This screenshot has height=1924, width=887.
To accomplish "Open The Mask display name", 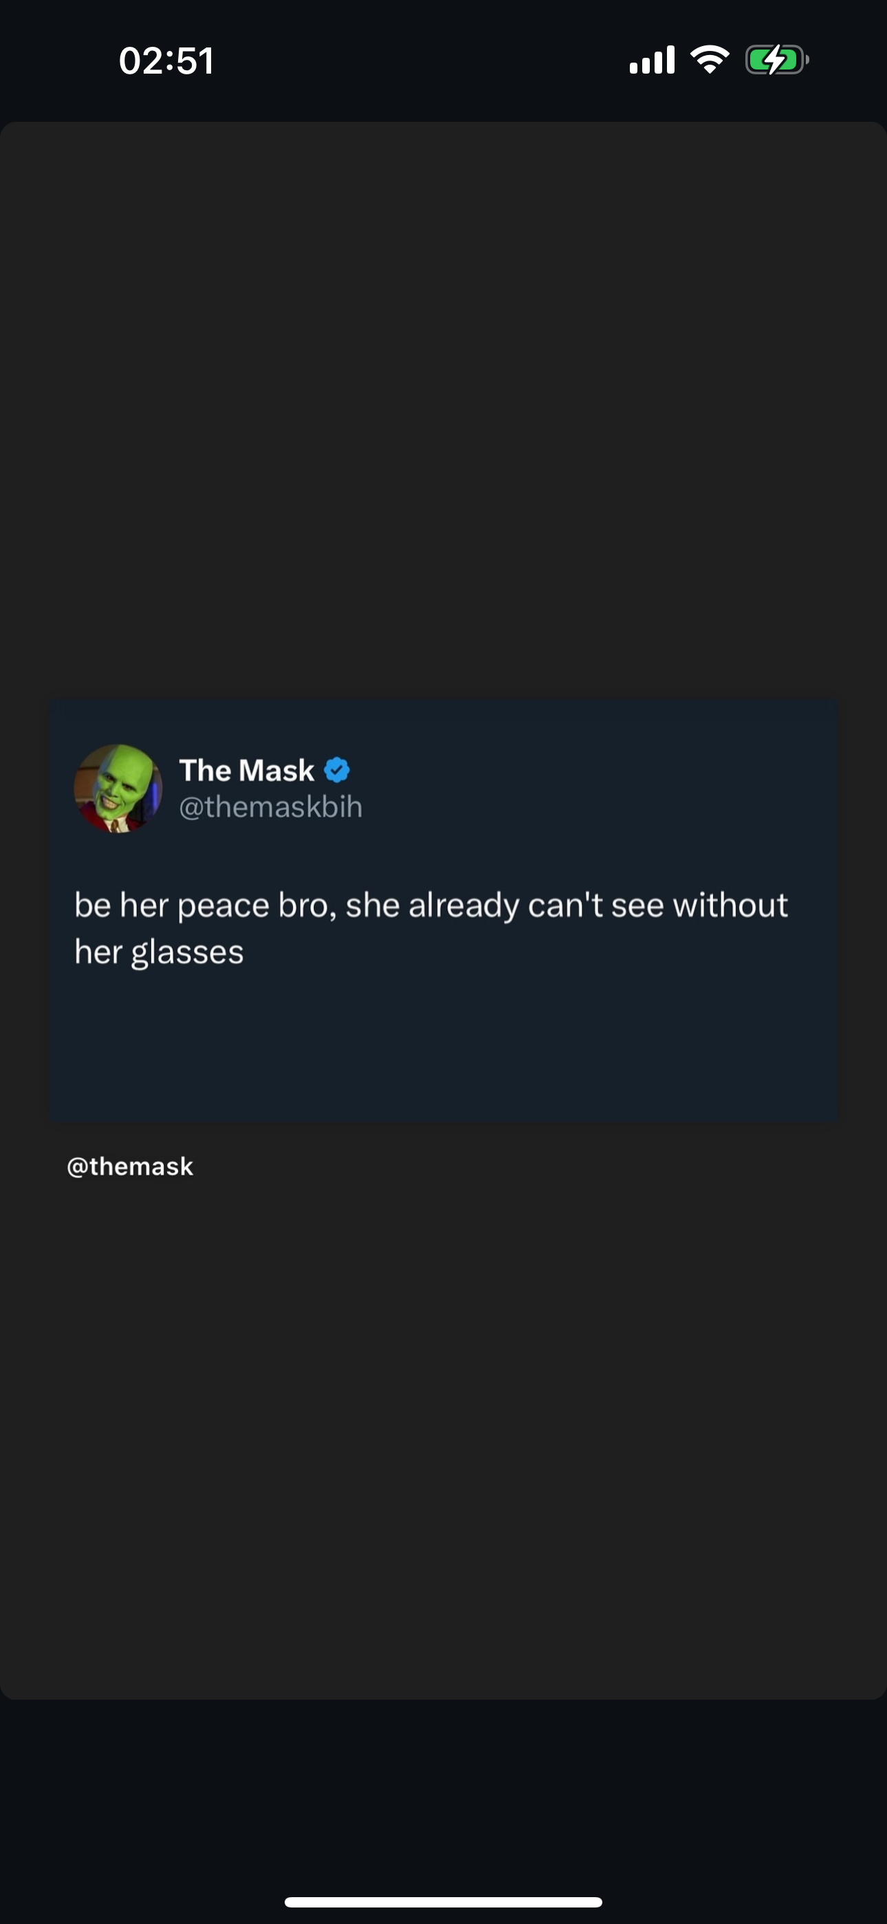I will [x=247, y=770].
